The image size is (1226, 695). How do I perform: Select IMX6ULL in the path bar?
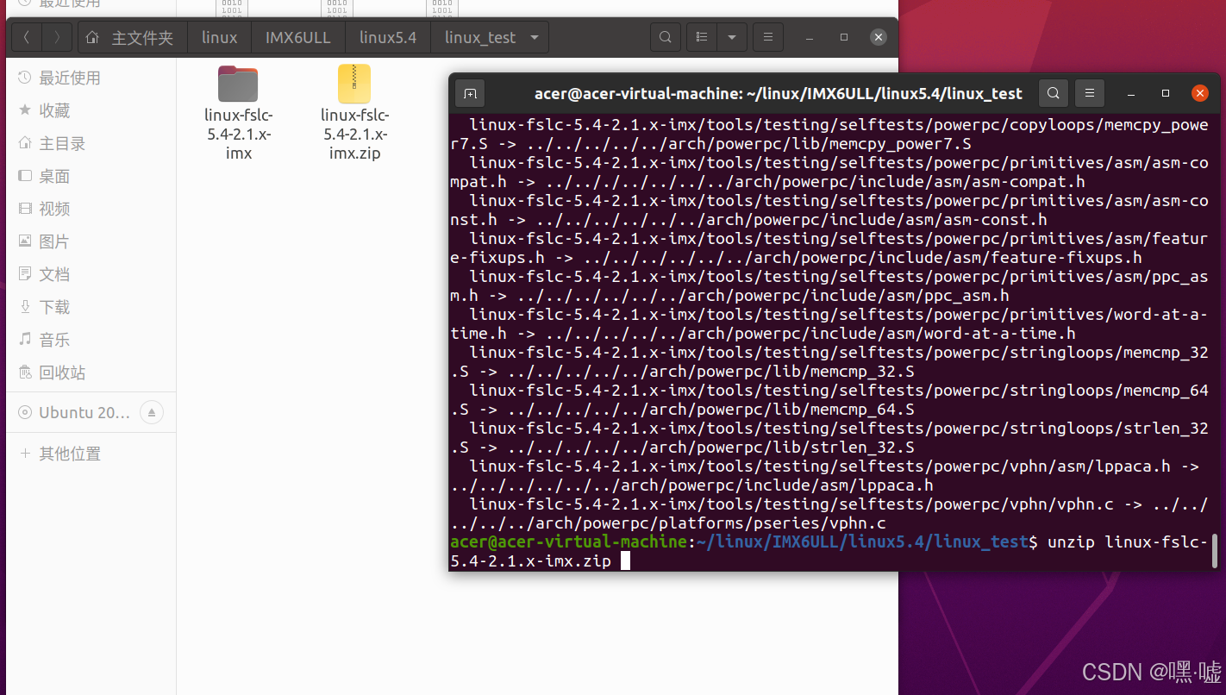click(x=297, y=36)
